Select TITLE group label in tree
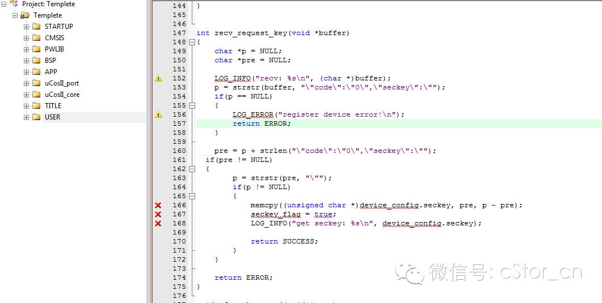This screenshot has height=303, width=602. pos(53,106)
